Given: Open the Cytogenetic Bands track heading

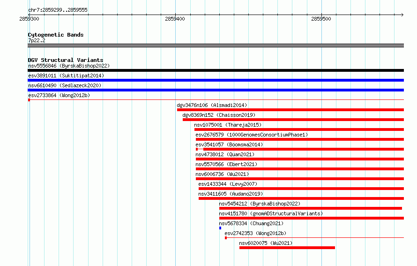Looking at the screenshot, I should coord(56,35).
